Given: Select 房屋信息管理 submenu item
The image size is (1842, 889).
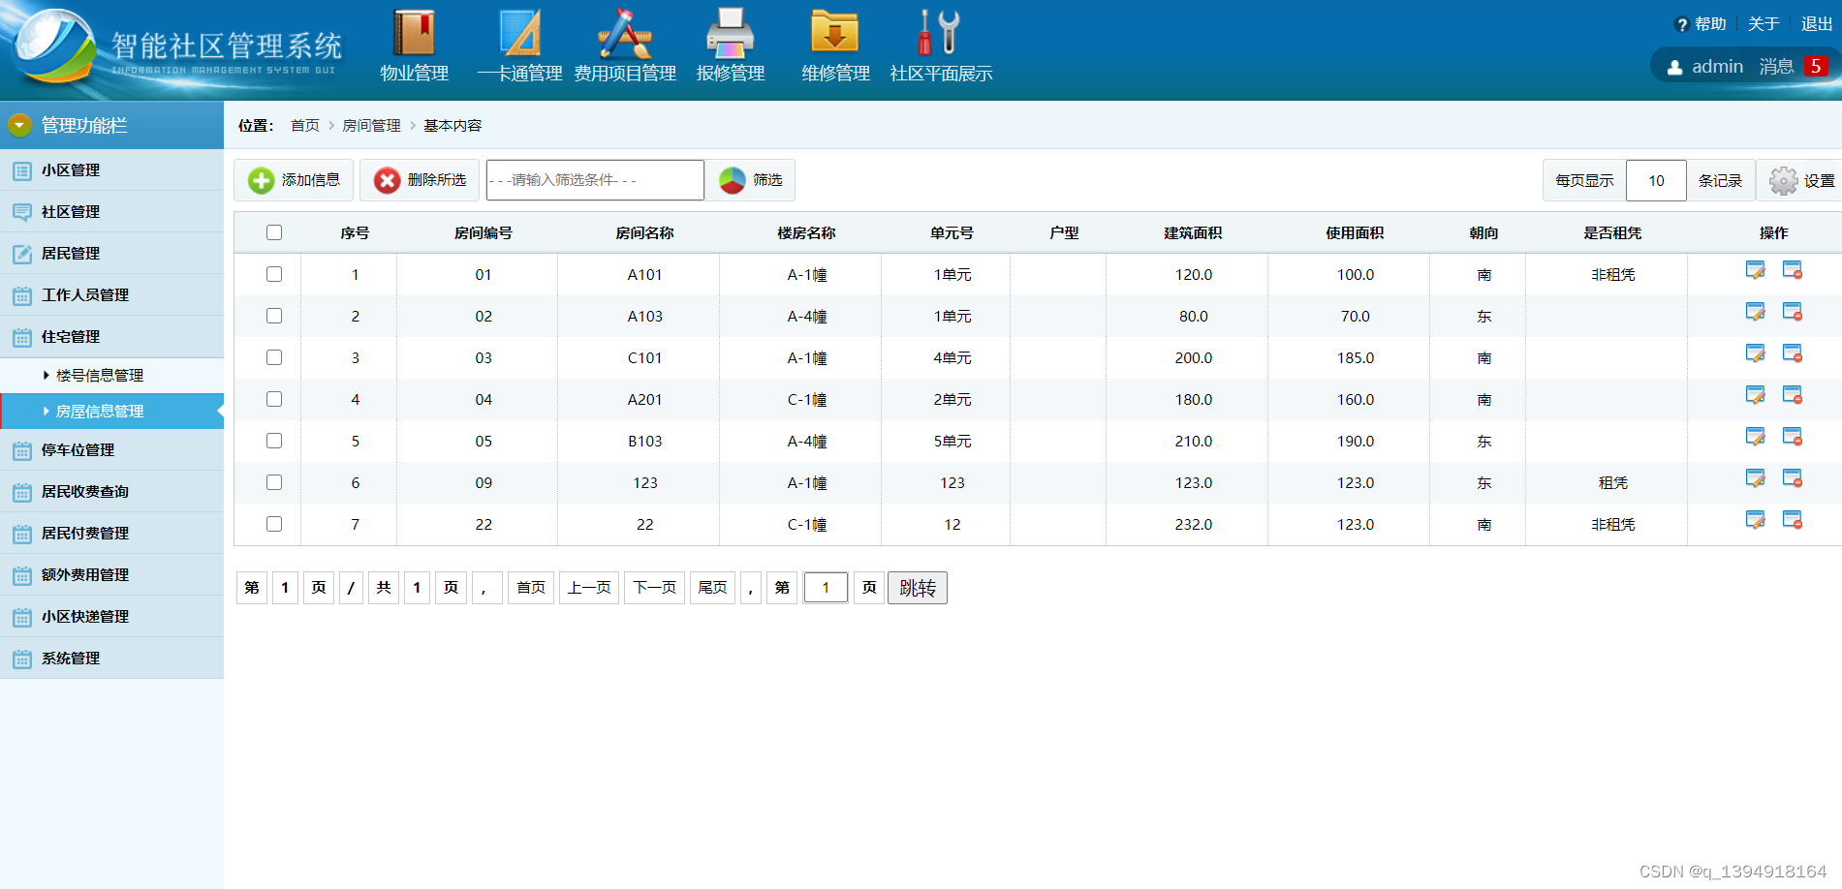Looking at the screenshot, I should tap(111, 412).
